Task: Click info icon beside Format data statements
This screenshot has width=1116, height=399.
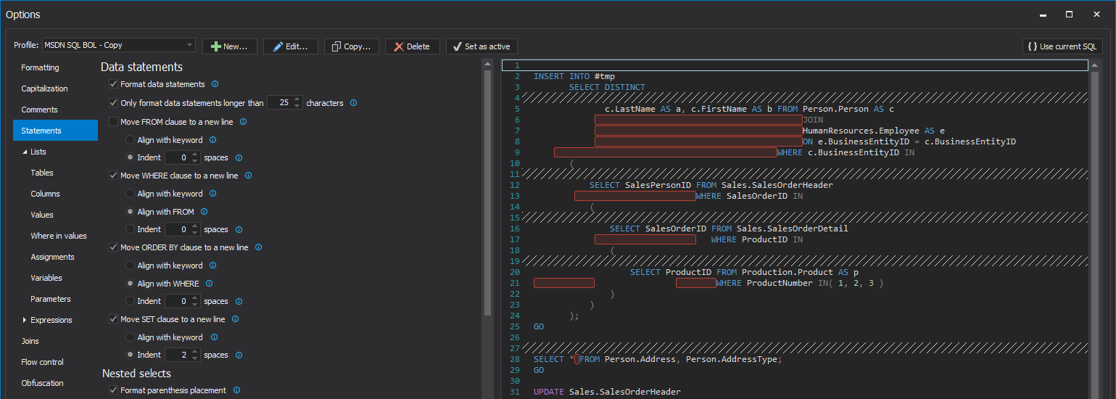Action: click(x=215, y=84)
